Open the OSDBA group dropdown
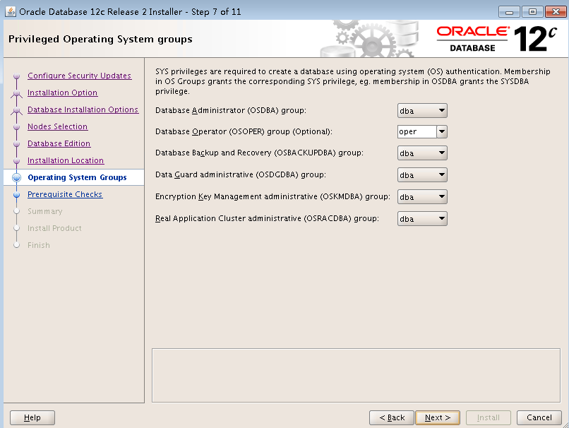This screenshot has height=428, width=569. point(422,111)
